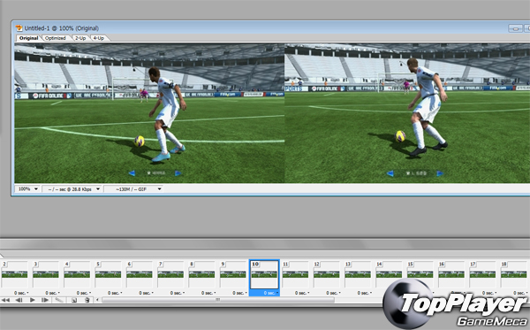Select animation frame 7 thumbnail
Screen dimensions: 530x330
(170, 274)
